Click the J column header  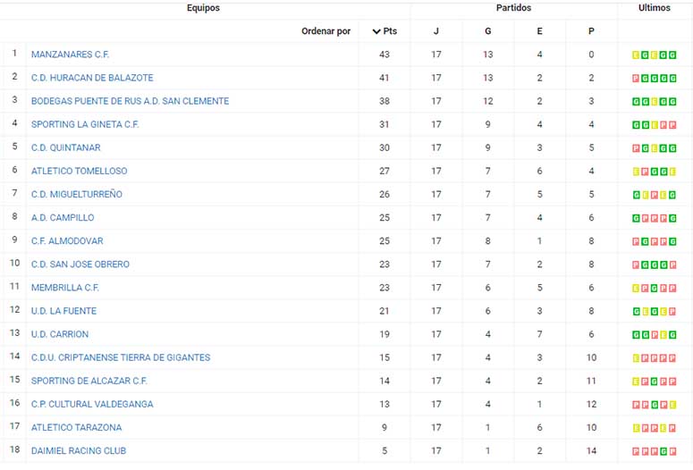436,31
